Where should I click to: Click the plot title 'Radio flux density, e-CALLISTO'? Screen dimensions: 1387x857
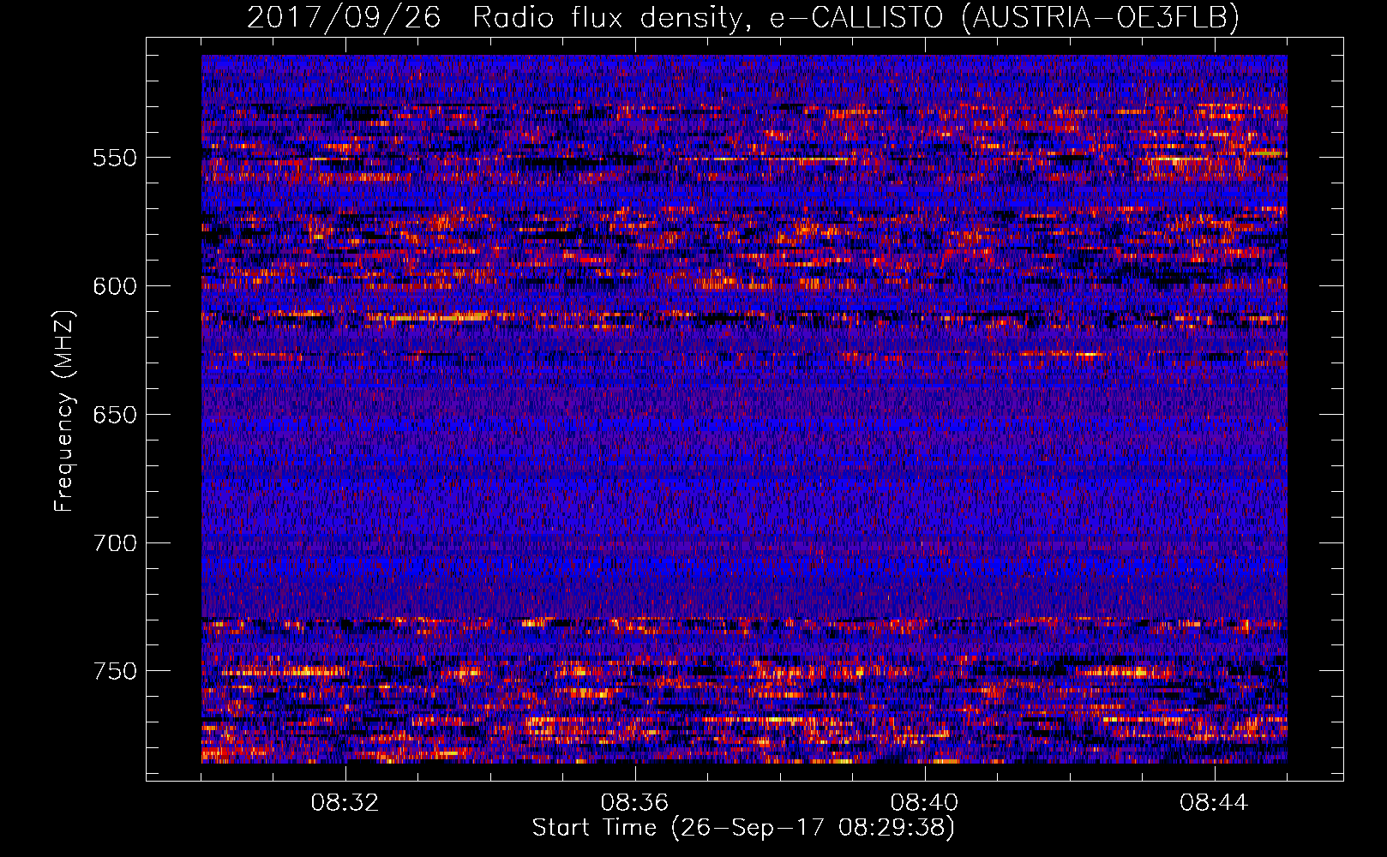coord(708,17)
